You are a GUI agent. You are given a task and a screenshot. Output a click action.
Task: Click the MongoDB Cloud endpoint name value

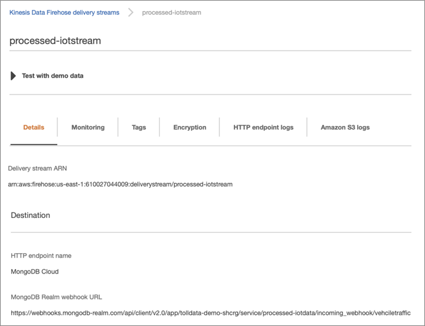pos(35,272)
